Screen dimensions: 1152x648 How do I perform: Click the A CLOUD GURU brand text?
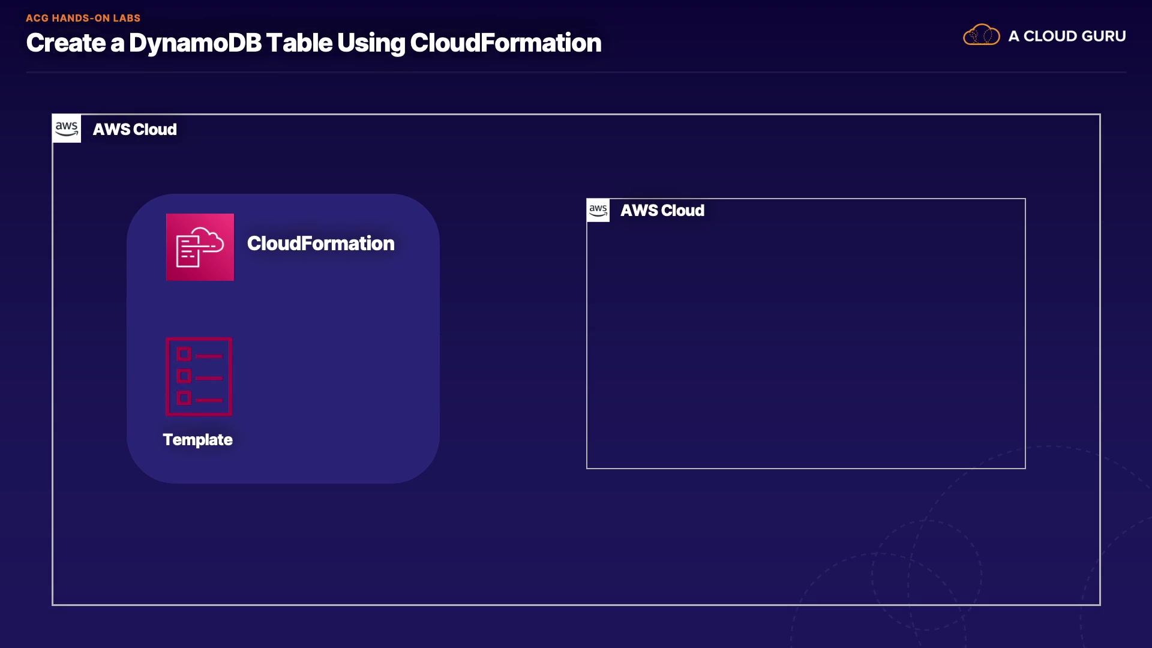pos(1066,36)
